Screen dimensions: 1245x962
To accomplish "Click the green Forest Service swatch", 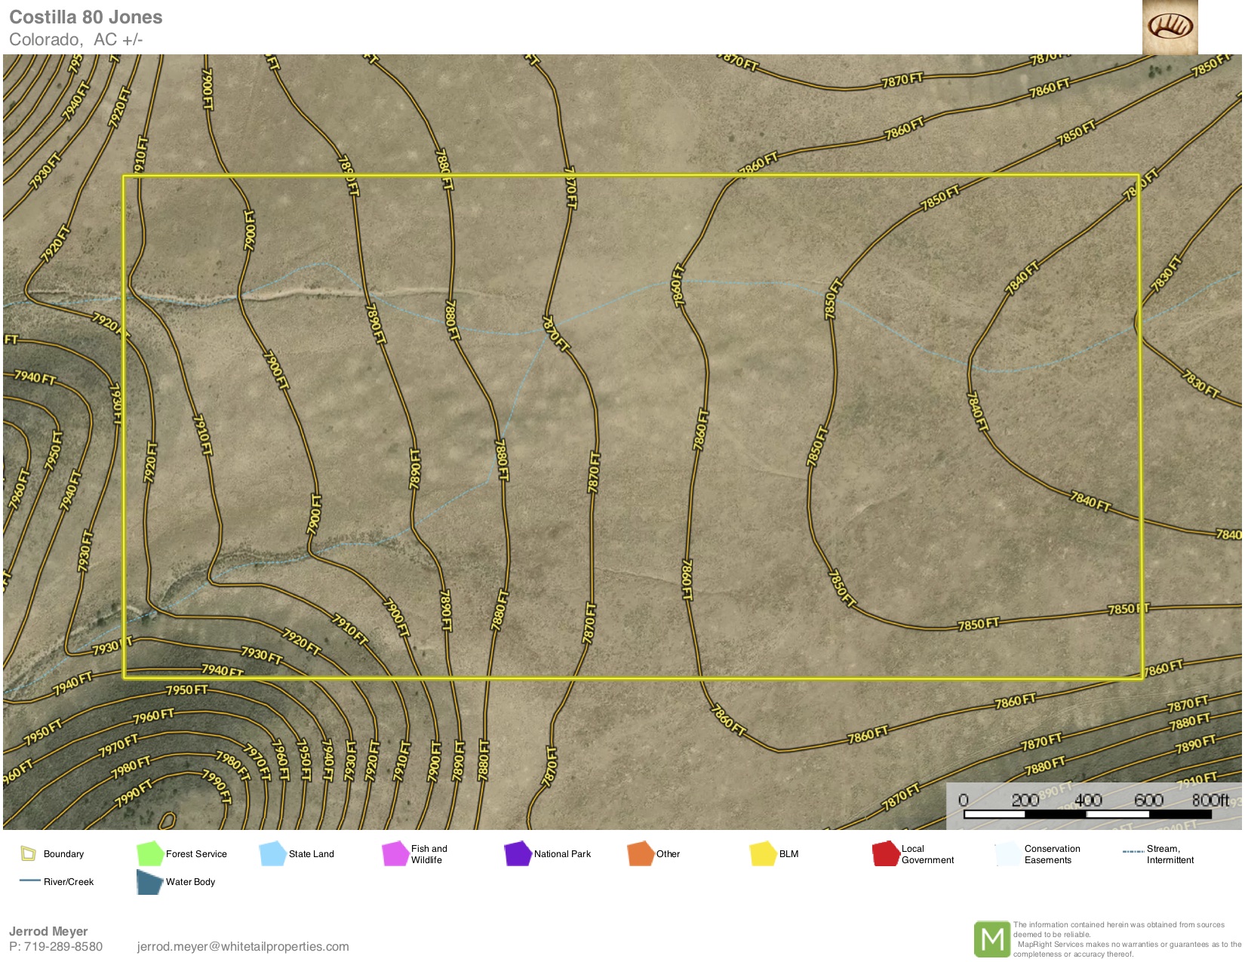I will point(149,853).
